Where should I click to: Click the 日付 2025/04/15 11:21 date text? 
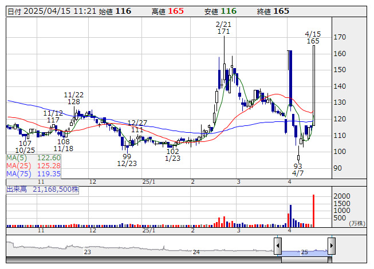[52, 11]
